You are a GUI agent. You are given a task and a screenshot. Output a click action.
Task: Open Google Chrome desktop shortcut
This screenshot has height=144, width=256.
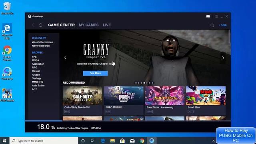(7, 53)
